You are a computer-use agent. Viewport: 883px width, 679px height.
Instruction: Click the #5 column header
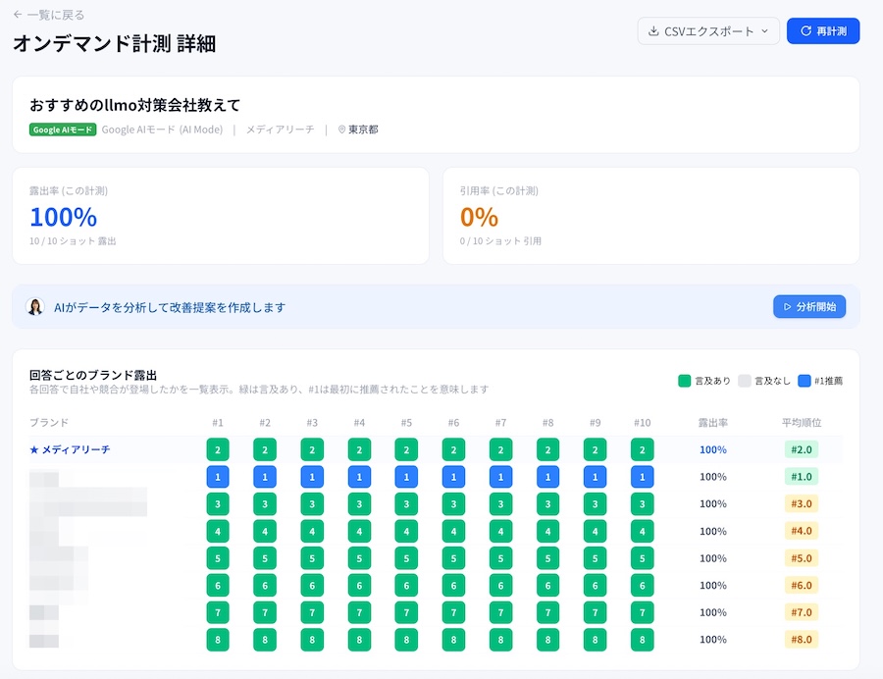point(406,422)
